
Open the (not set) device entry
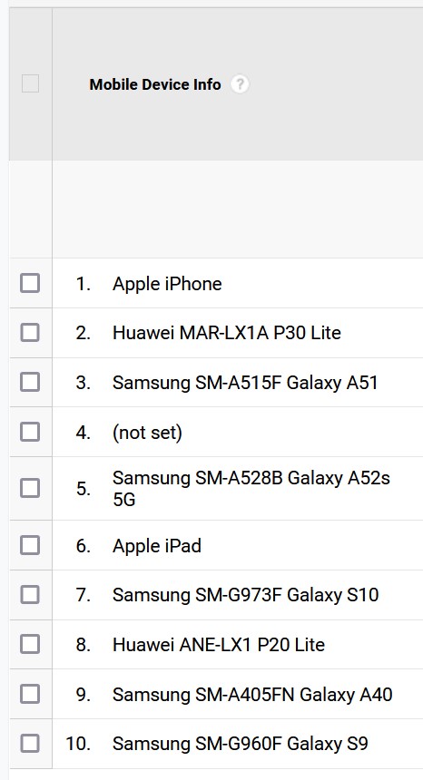point(147,433)
